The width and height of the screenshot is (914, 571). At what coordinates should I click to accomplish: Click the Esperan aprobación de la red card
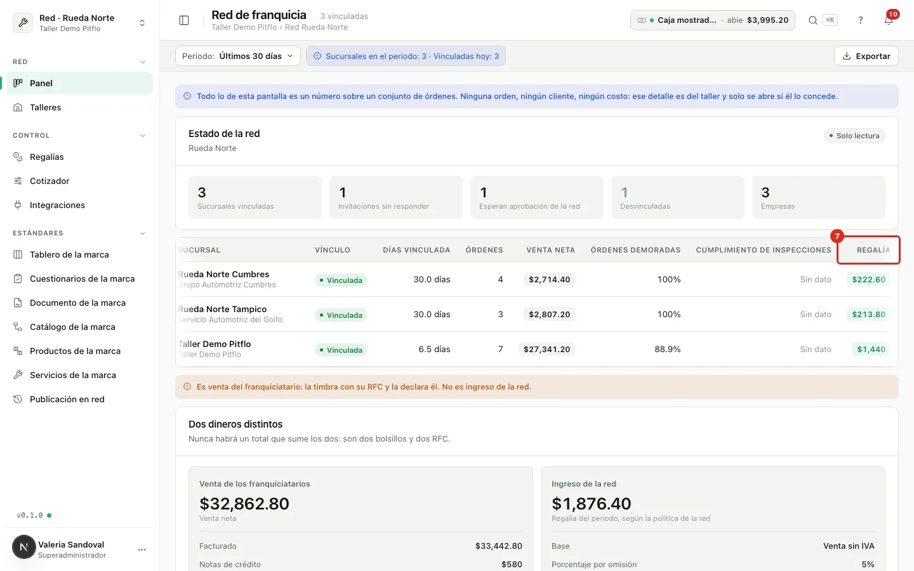[x=537, y=197]
